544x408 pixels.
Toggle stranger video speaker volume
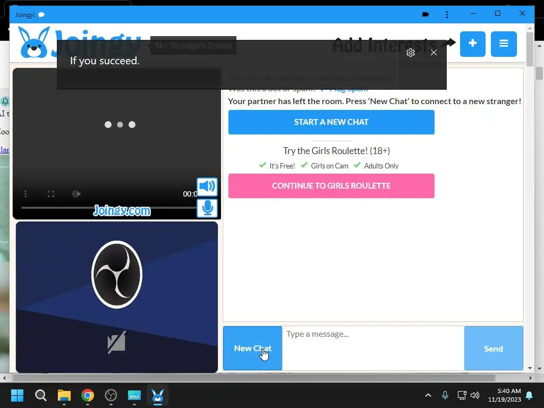tap(207, 186)
